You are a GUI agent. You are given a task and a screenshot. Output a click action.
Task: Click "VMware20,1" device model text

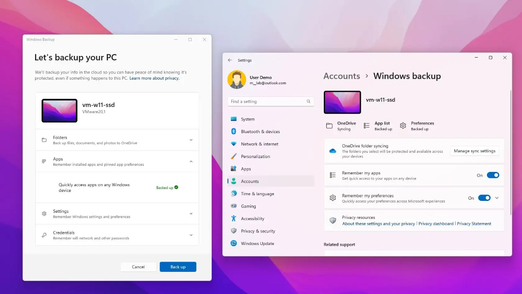[x=94, y=112]
